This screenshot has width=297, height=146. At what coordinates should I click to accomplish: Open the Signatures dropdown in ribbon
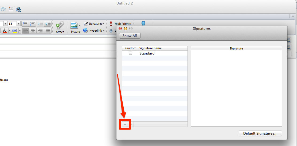coord(94,24)
